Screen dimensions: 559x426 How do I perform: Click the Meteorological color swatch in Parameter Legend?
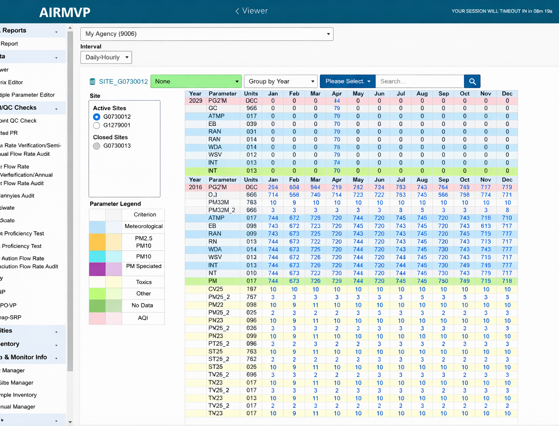click(x=97, y=227)
